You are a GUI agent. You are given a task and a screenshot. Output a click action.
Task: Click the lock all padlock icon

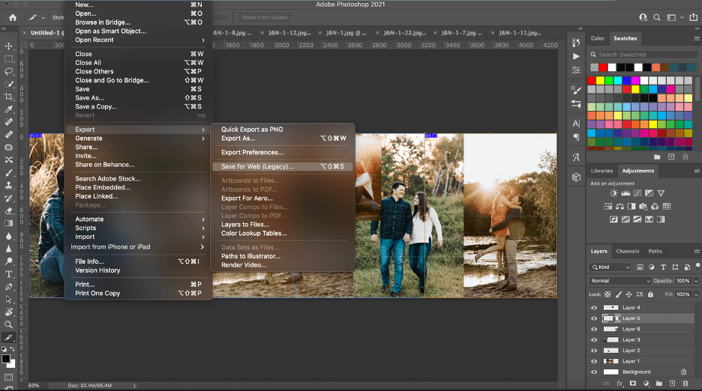pyautogui.click(x=650, y=294)
